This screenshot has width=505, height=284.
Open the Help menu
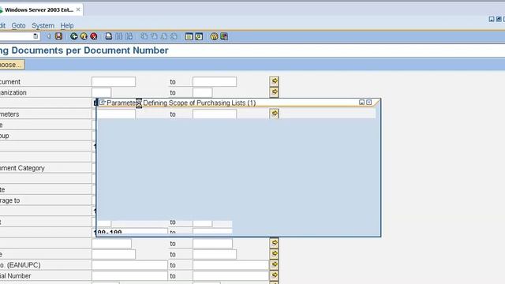click(66, 25)
